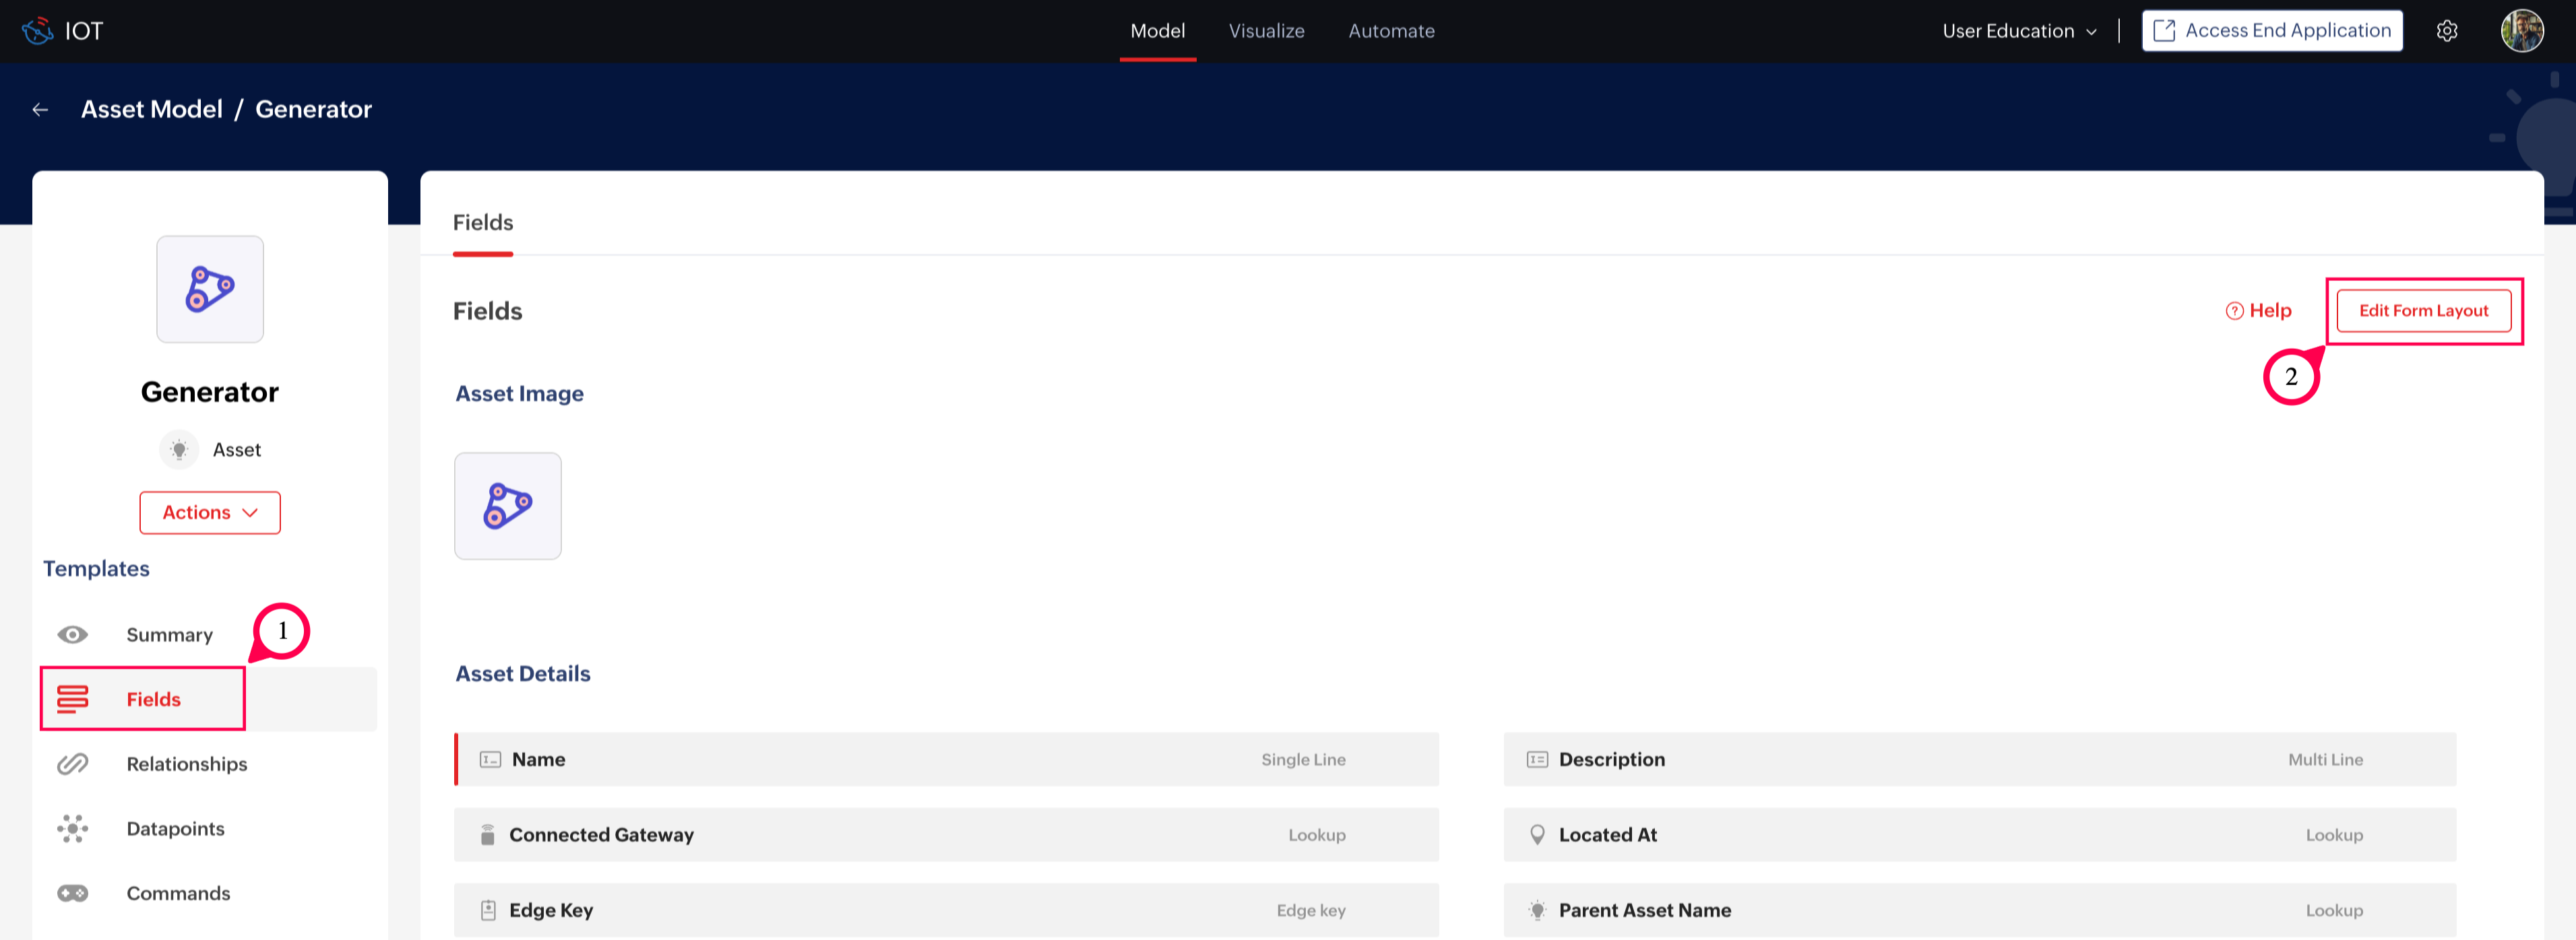Click the Asset Image thumbnail

tap(507, 506)
